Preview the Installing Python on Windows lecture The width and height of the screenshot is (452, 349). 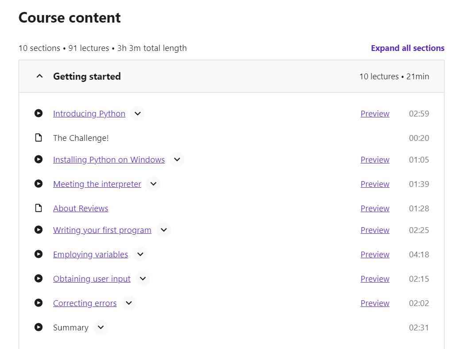click(375, 159)
